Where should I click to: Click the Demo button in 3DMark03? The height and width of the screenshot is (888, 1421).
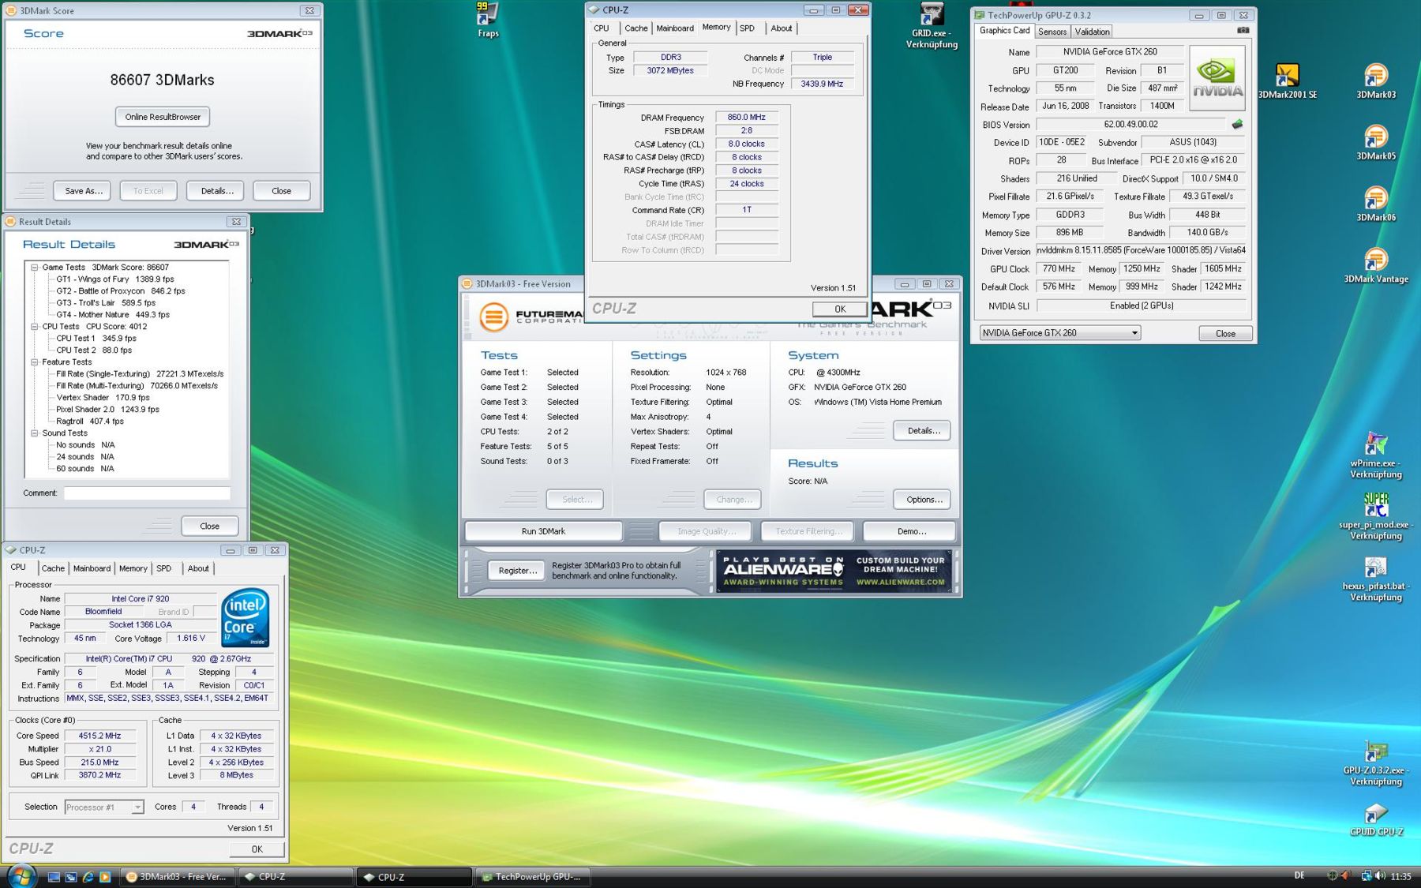point(911,531)
